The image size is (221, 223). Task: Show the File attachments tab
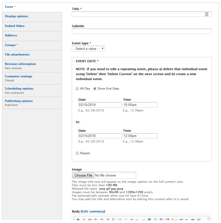[x=32, y=55]
